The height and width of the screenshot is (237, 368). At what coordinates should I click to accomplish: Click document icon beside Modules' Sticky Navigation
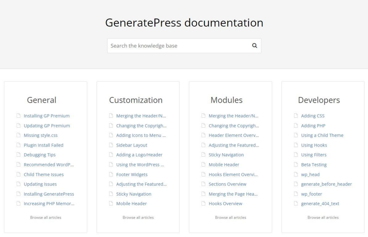(x=203, y=155)
